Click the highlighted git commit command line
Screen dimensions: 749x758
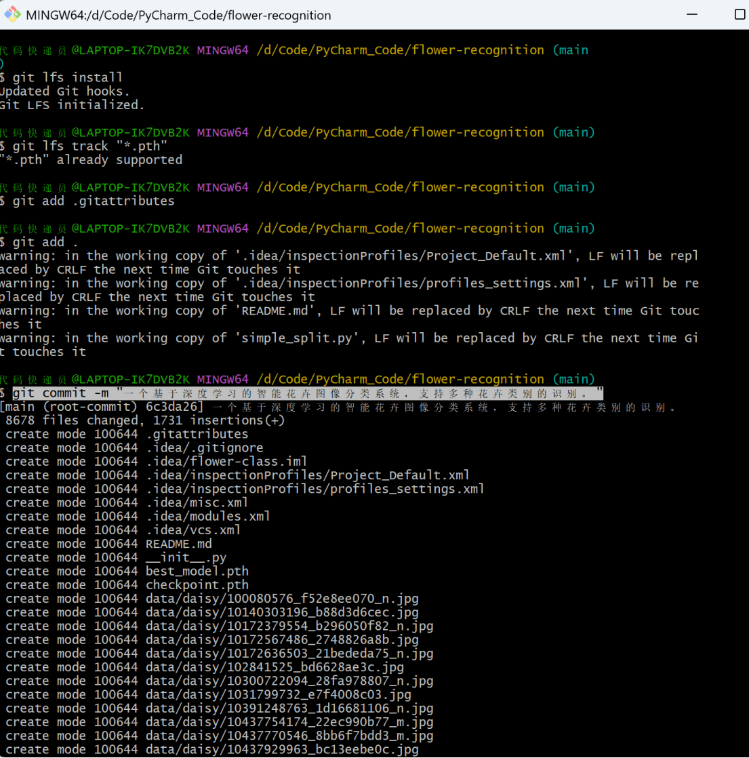(305, 393)
